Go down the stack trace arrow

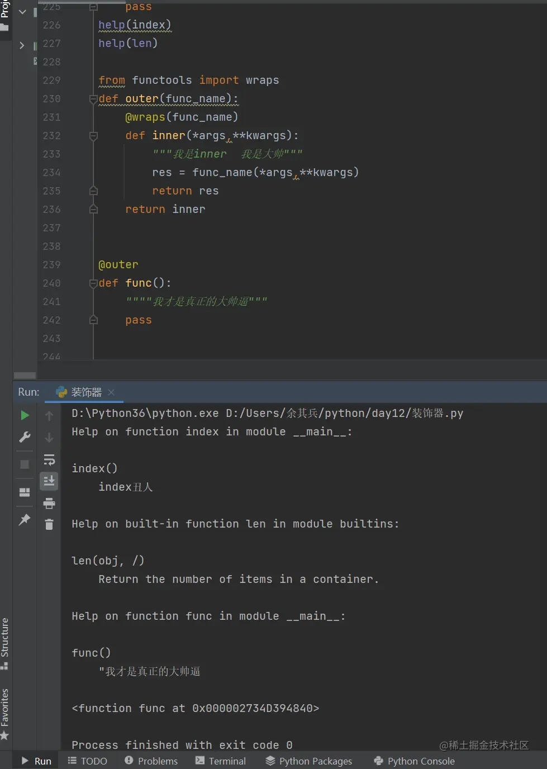[x=49, y=438]
